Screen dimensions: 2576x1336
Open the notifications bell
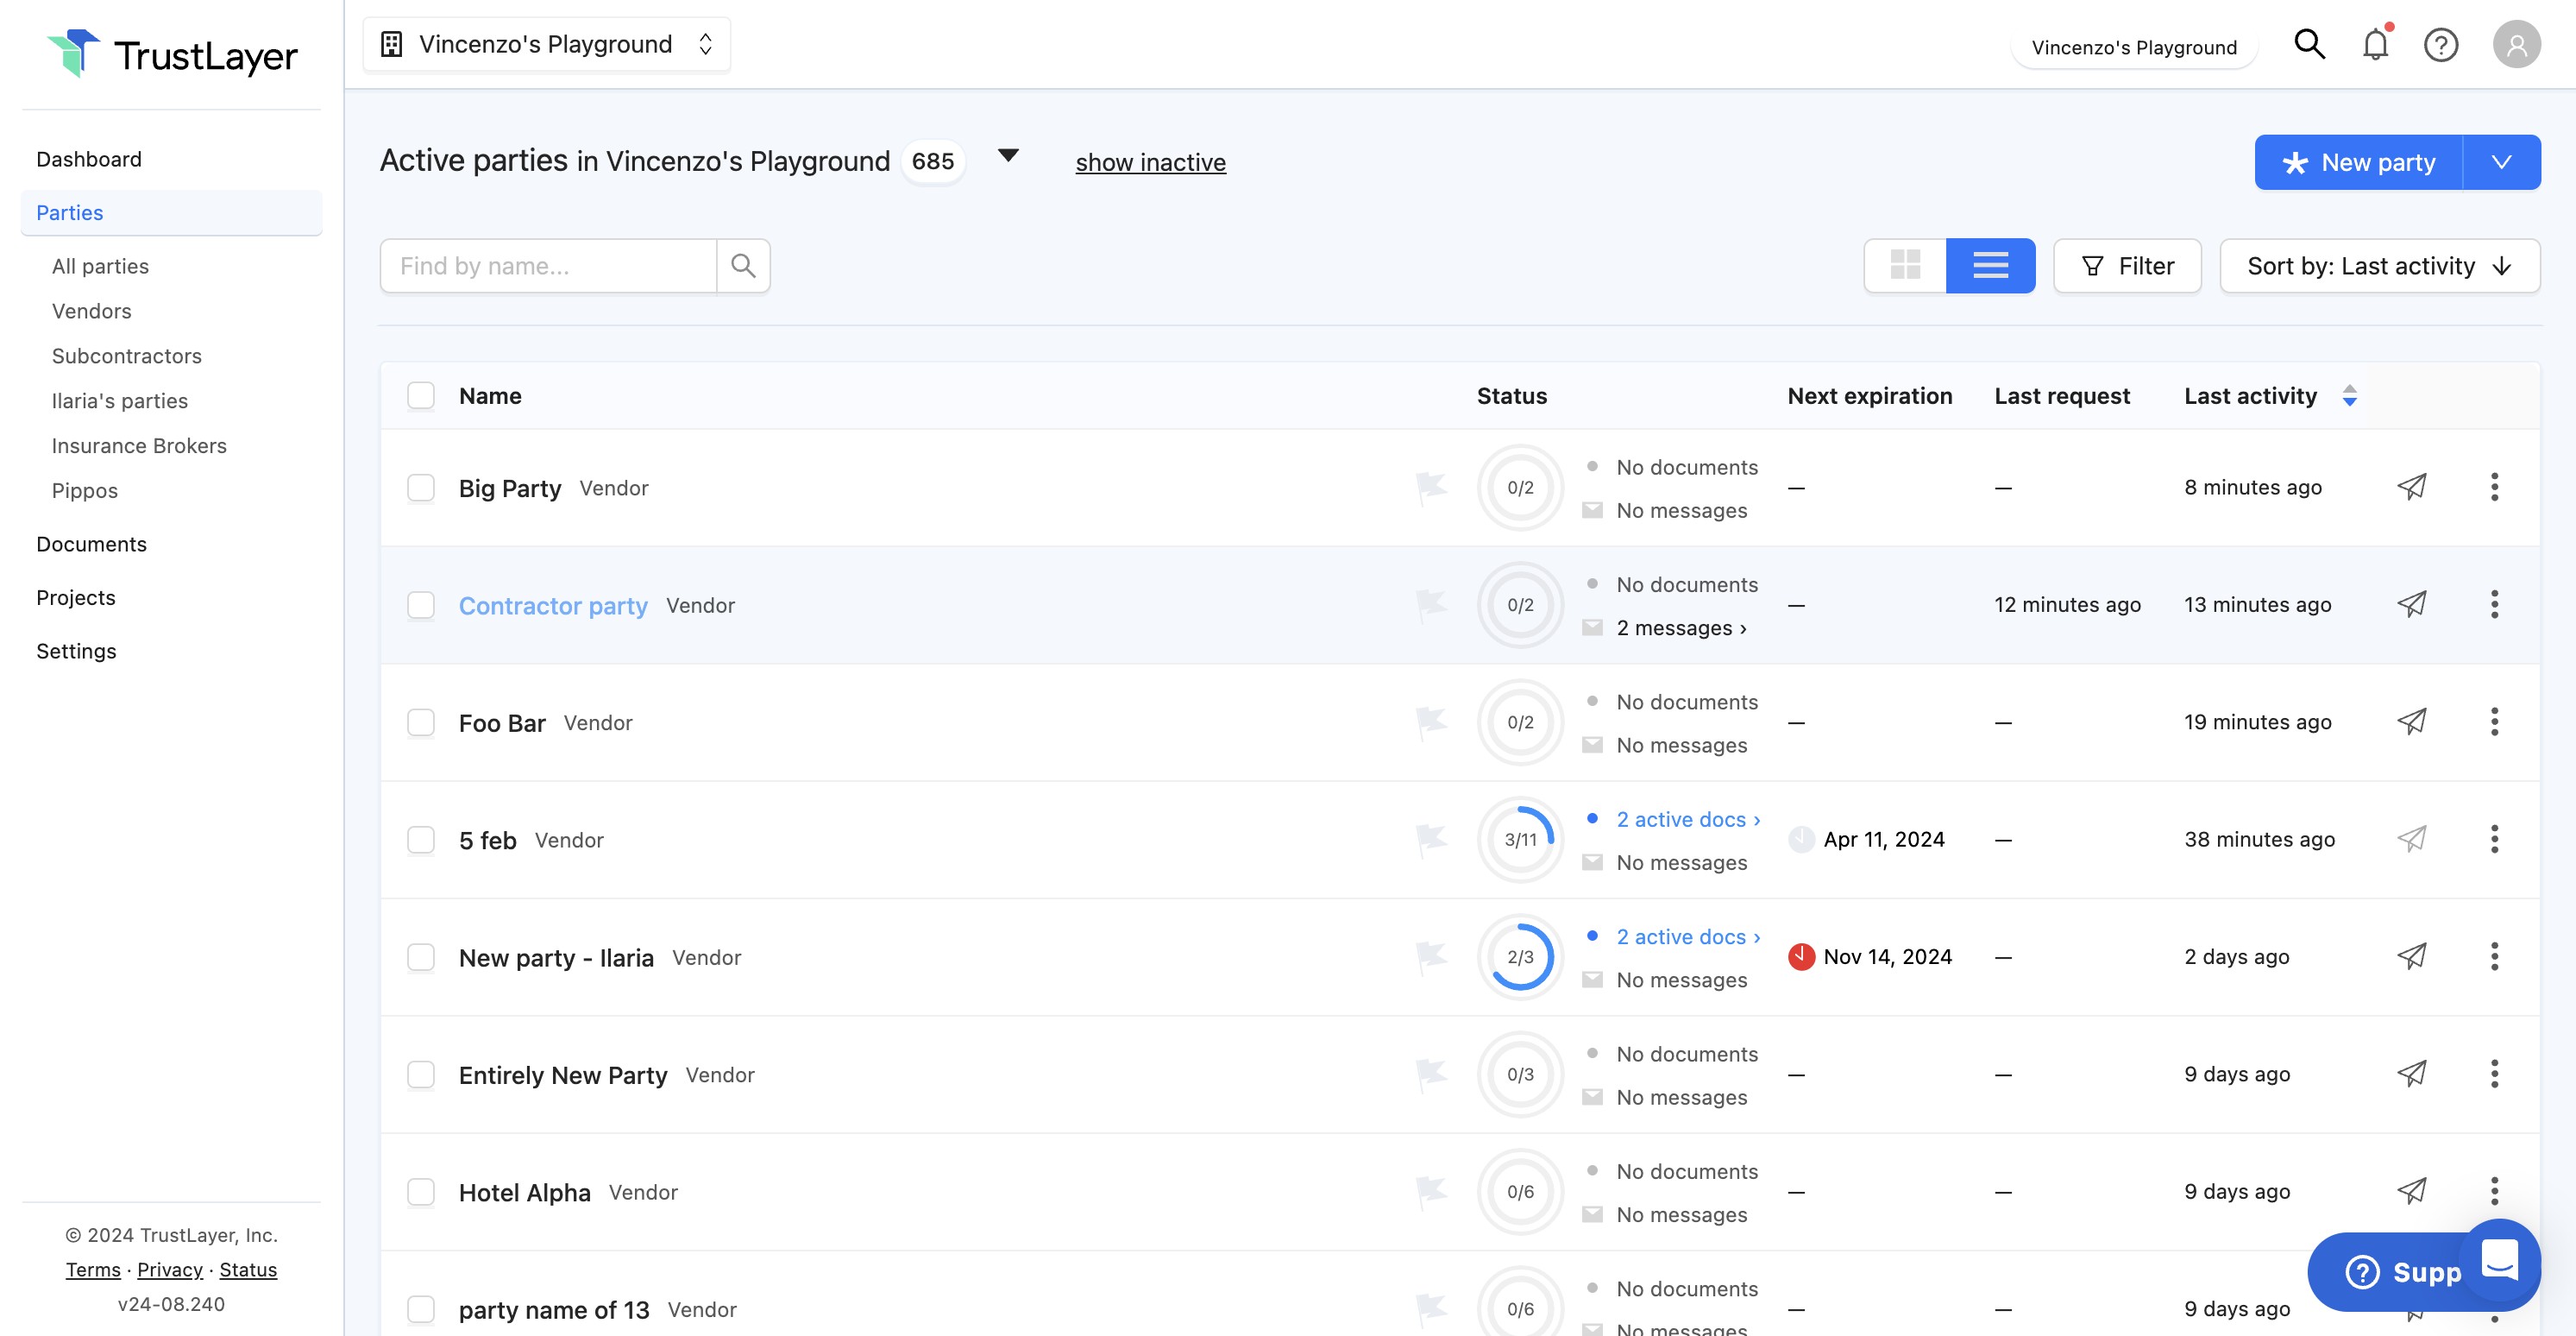[x=2375, y=45]
